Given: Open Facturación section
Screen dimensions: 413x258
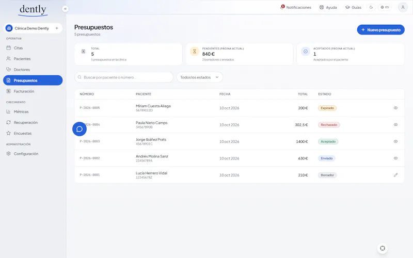Looking at the screenshot, I should (x=33, y=91).
